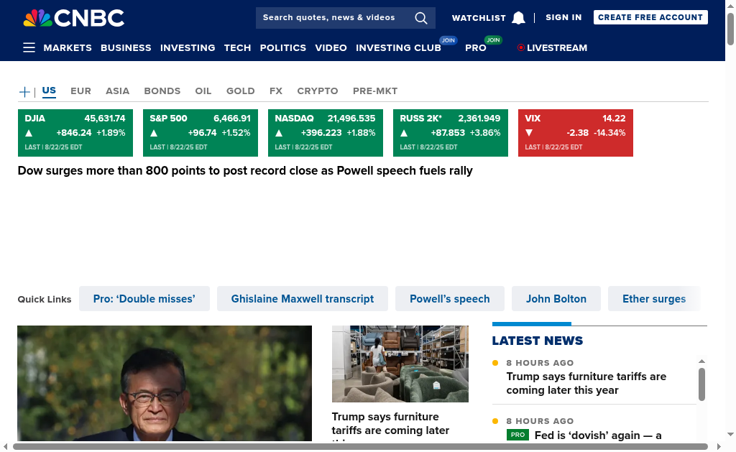The width and height of the screenshot is (736, 452).
Task: Click the JOIN badge next to PRO
Action: pyautogui.click(x=493, y=40)
